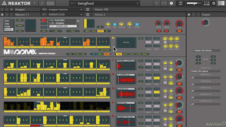Toggle the ON switch under GATER knob
The width and height of the screenshot is (226, 127).
click(x=167, y=31)
